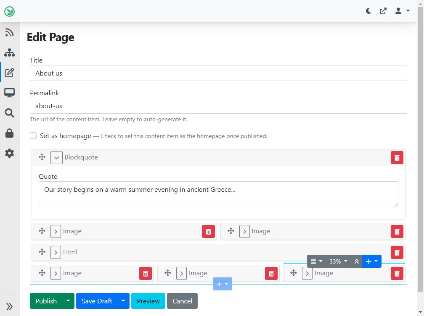Open the sitemap hierarchy sidebar icon

coord(9,52)
